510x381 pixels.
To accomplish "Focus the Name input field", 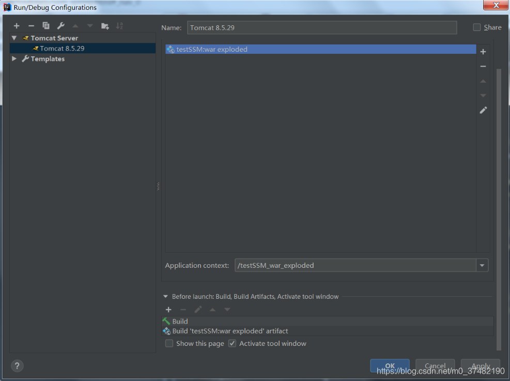I will (x=322, y=27).
